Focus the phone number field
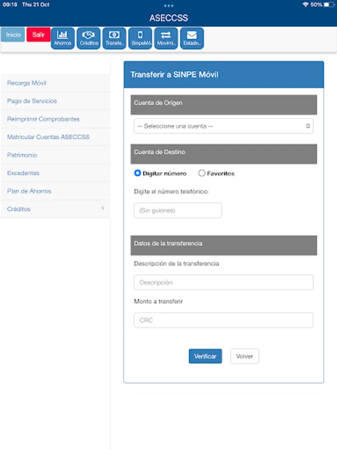 coord(178,210)
